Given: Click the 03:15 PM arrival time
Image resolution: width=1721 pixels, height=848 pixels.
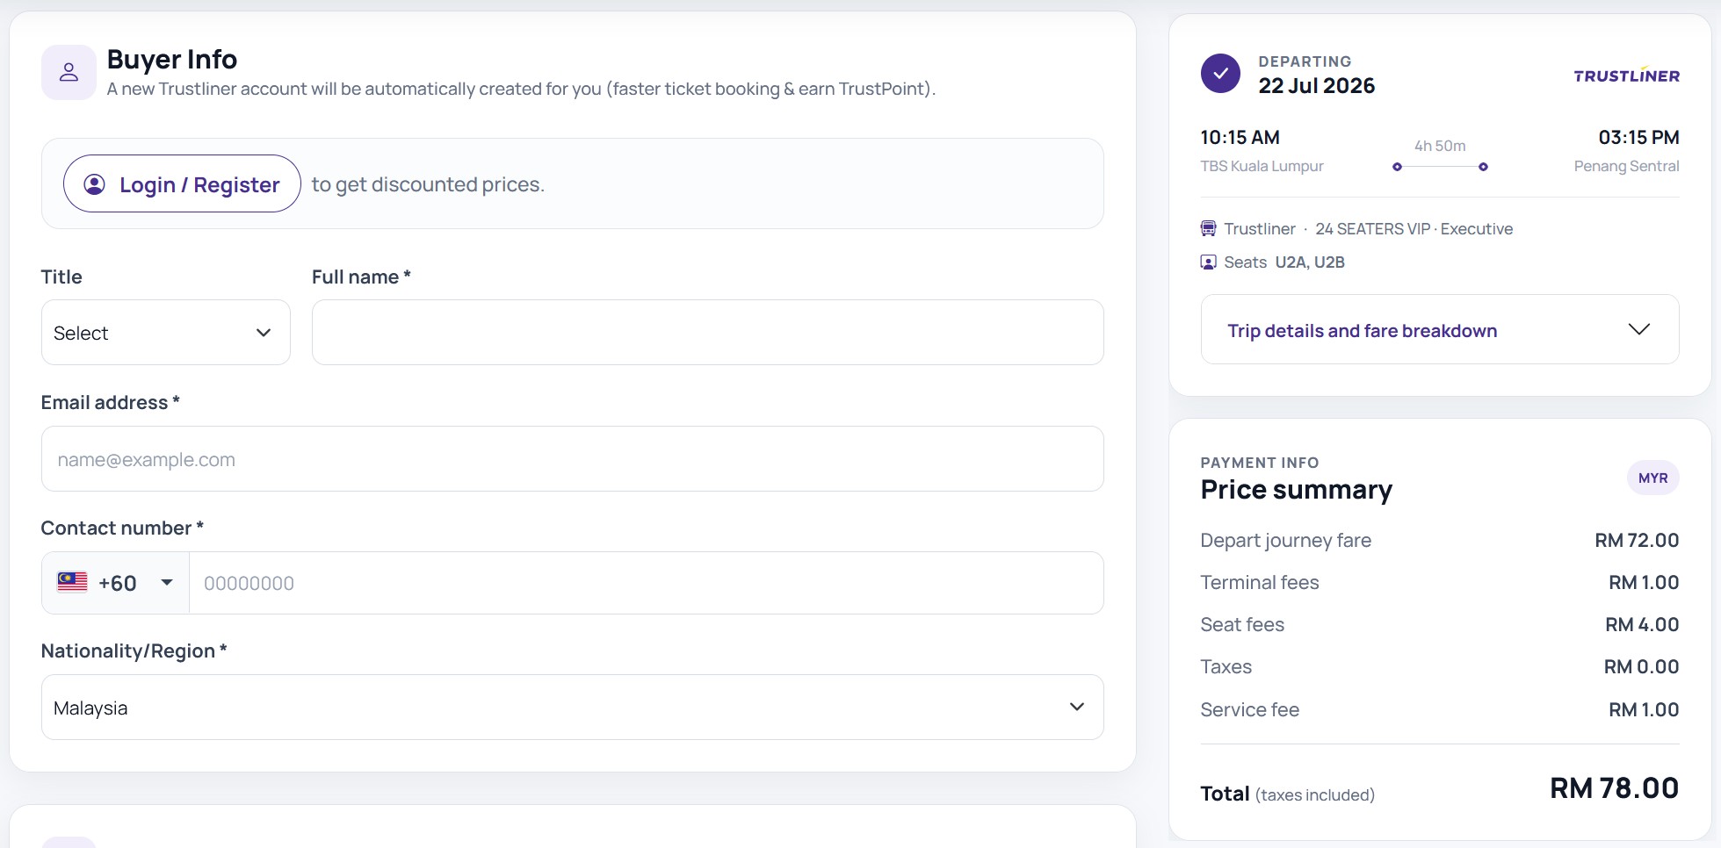Looking at the screenshot, I should click(1638, 138).
